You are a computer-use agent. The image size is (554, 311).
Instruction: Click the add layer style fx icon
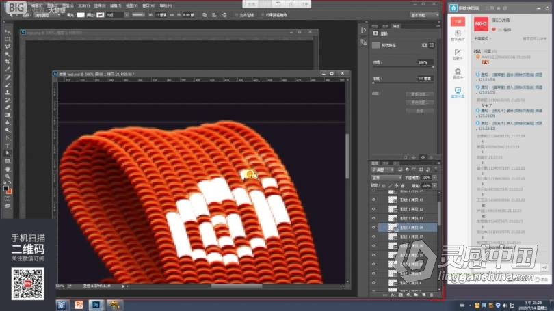pos(393,295)
